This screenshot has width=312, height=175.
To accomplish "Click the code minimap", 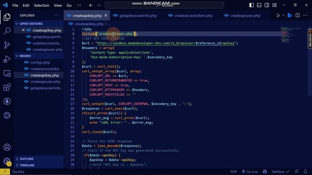I will click(x=291, y=35).
